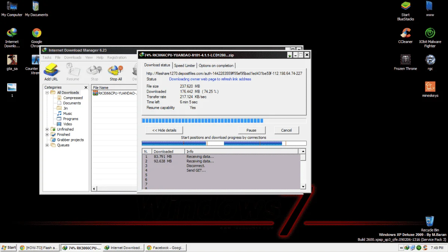This screenshot has width=448, height=252.
Task: Open the www desktop folder icon
Action: [x=430, y=9]
